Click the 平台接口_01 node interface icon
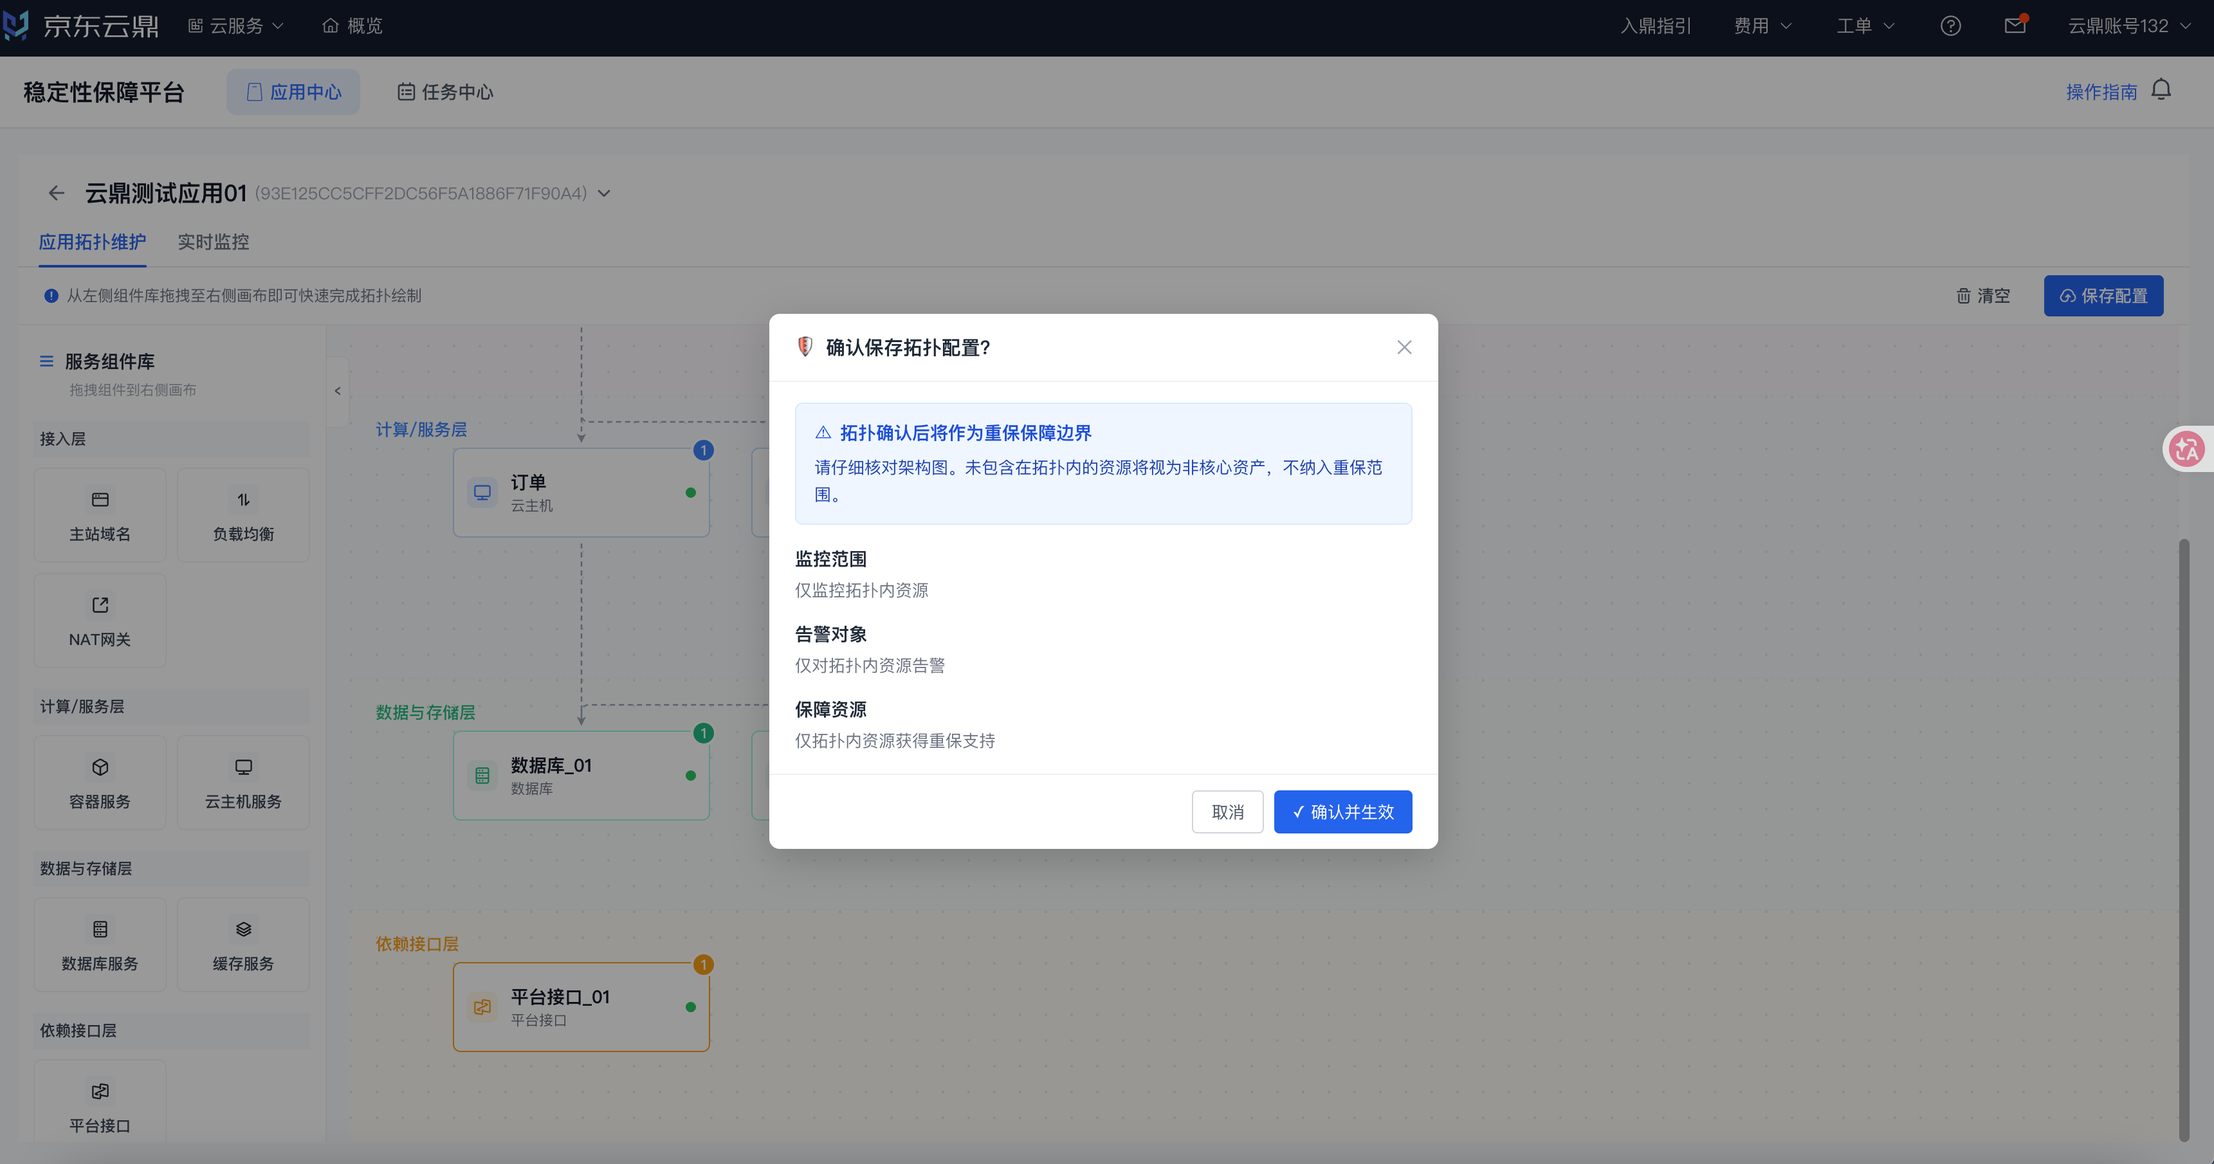This screenshot has width=2214, height=1164. [482, 1007]
